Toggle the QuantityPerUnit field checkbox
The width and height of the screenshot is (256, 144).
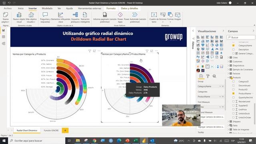point(233,98)
